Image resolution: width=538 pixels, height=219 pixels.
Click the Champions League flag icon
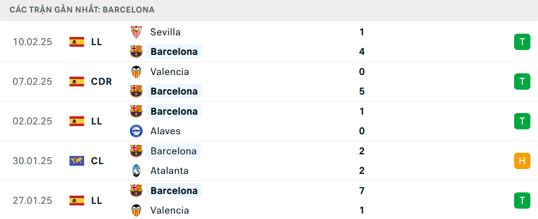click(x=77, y=161)
